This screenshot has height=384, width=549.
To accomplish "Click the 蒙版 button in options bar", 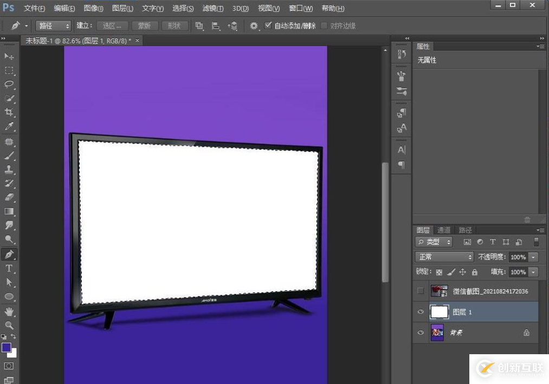I will point(144,25).
